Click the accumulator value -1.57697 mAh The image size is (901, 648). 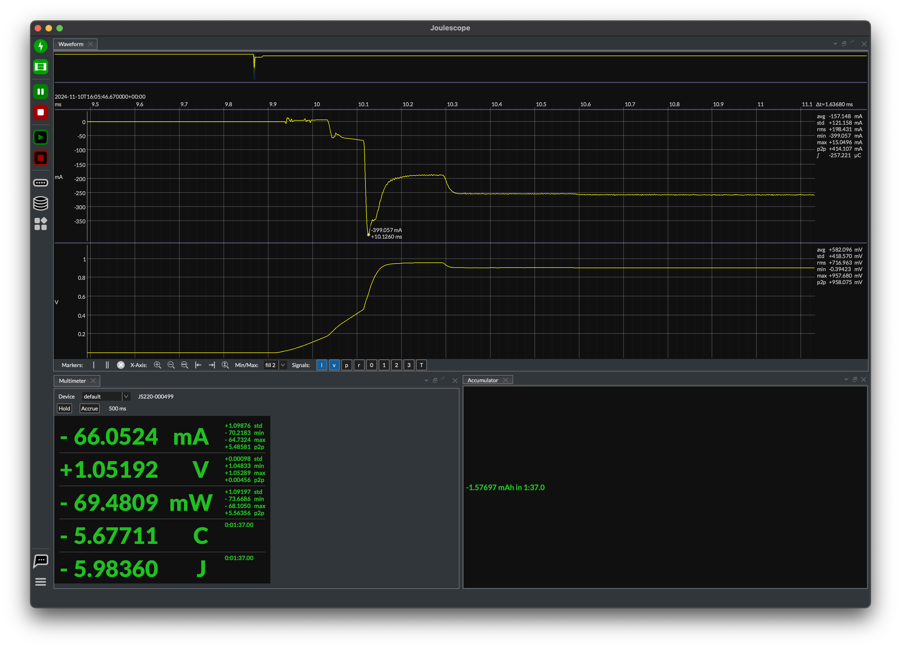tap(505, 487)
